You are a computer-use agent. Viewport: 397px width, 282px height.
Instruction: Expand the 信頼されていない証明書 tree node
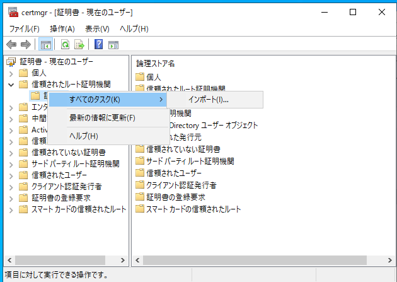click(x=11, y=153)
